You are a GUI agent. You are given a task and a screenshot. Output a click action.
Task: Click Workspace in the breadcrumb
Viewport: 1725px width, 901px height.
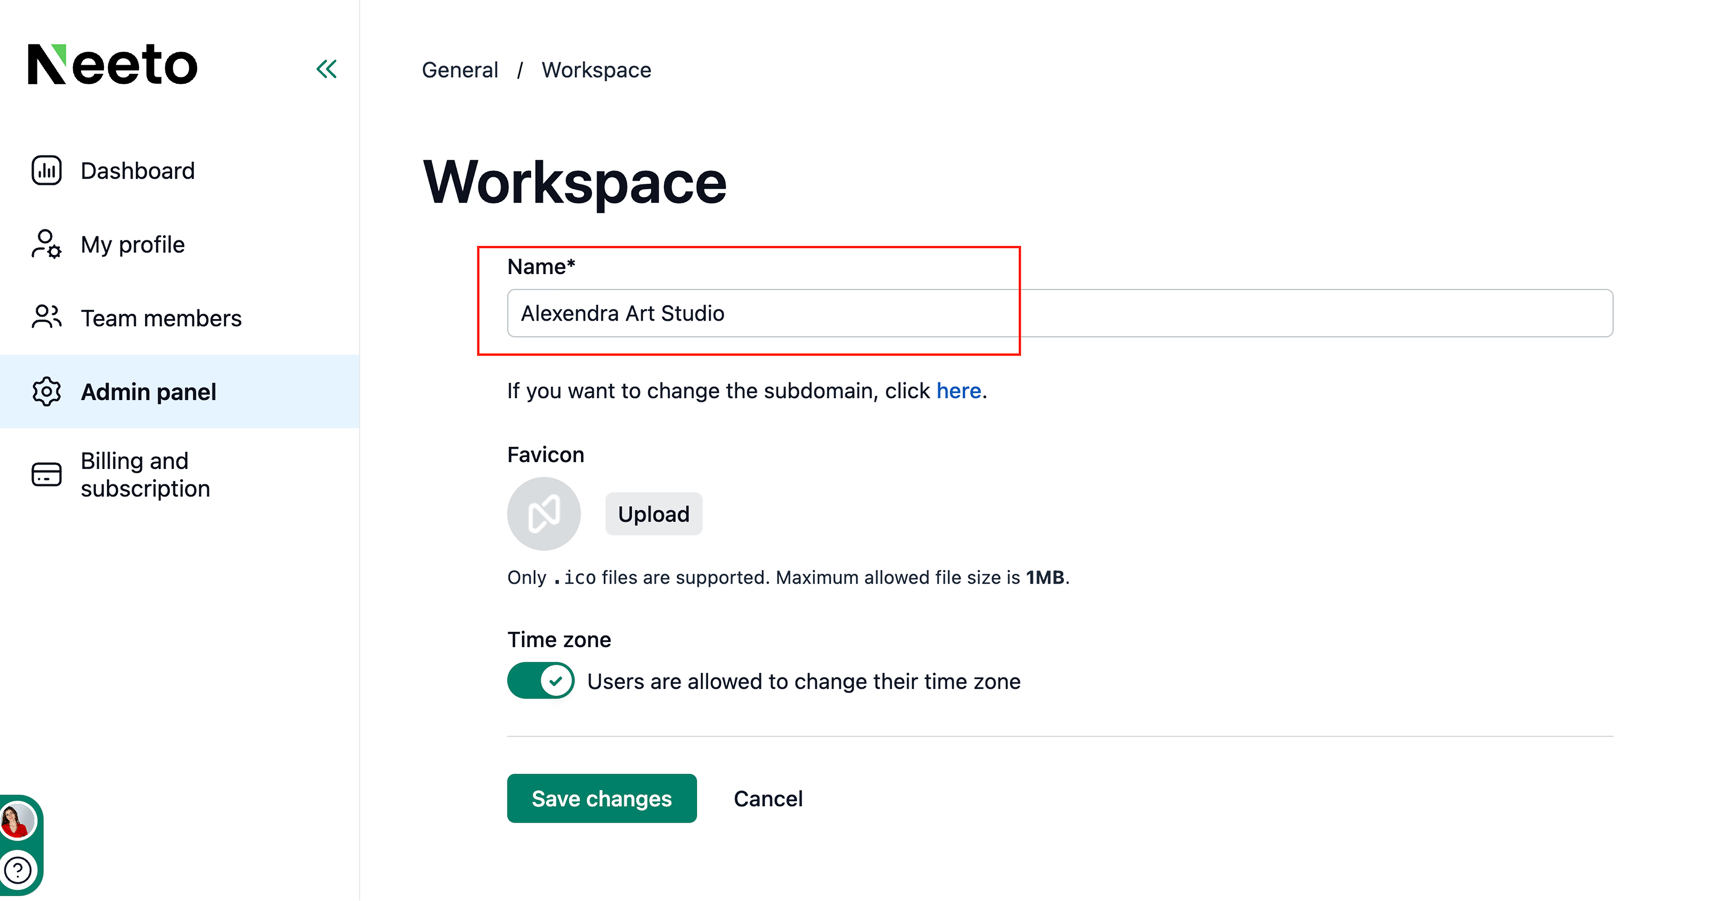coord(596,69)
